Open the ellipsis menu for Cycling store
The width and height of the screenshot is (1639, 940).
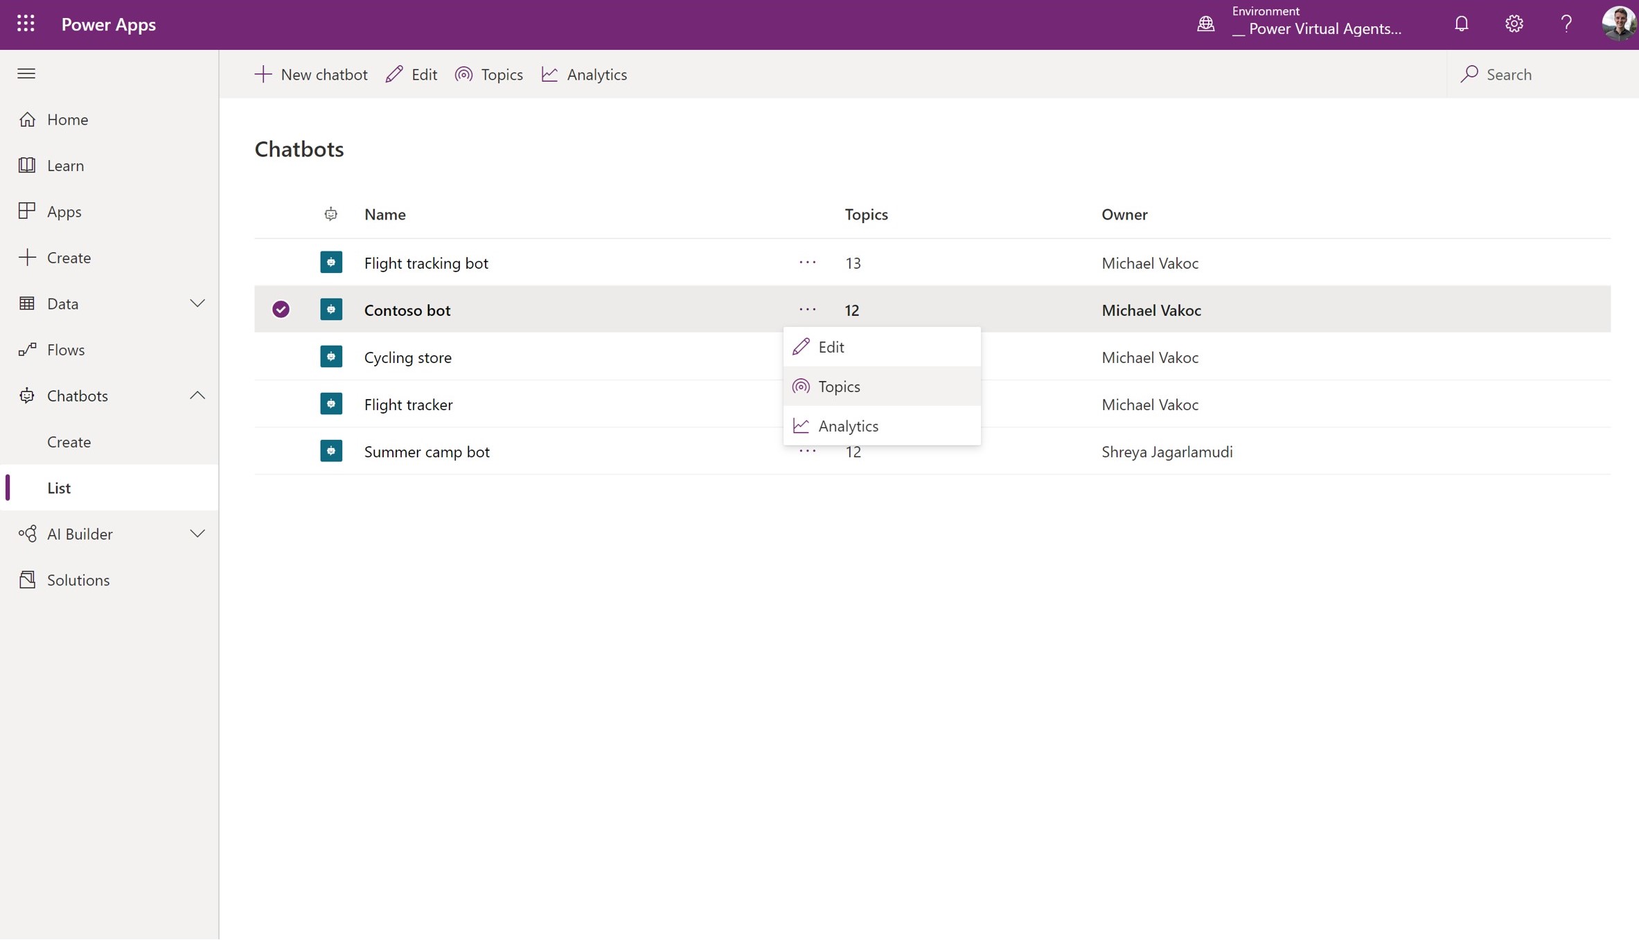(x=806, y=357)
